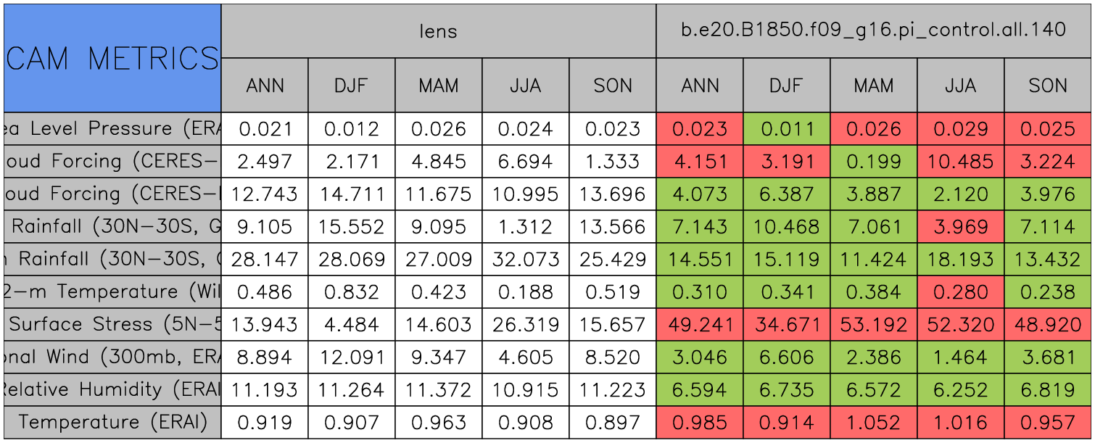The image size is (1095, 443).
Task: Select the b.e20.B1850 pi_control column group header
Action: 873,31
